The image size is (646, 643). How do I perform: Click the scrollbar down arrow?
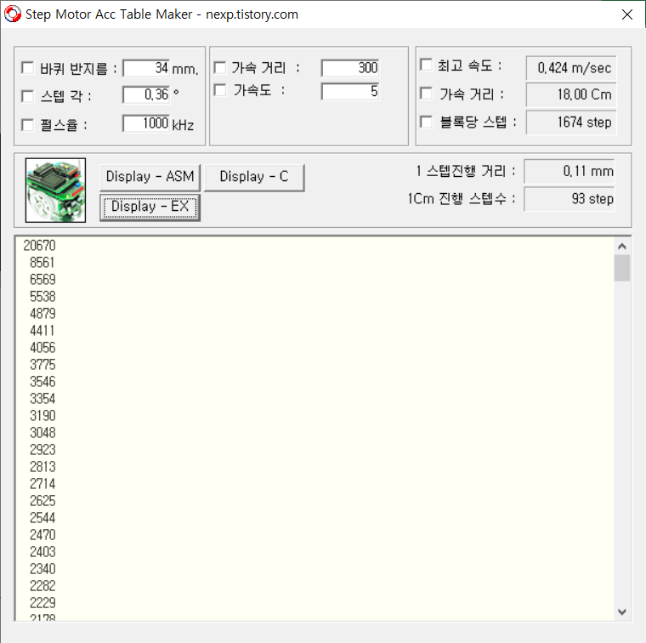[622, 612]
